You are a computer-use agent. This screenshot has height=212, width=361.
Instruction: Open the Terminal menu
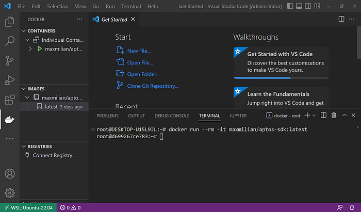pyautogui.click(x=131, y=6)
